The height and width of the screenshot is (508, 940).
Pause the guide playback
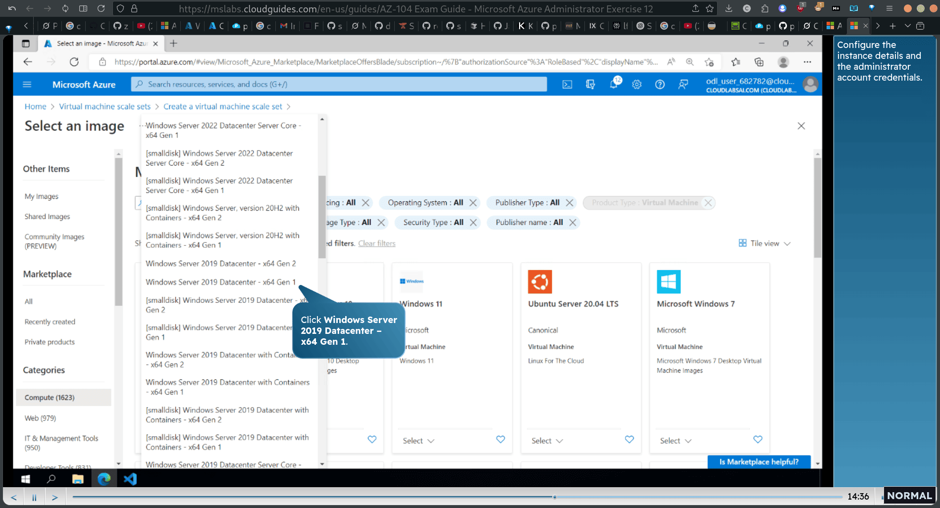[34, 498]
